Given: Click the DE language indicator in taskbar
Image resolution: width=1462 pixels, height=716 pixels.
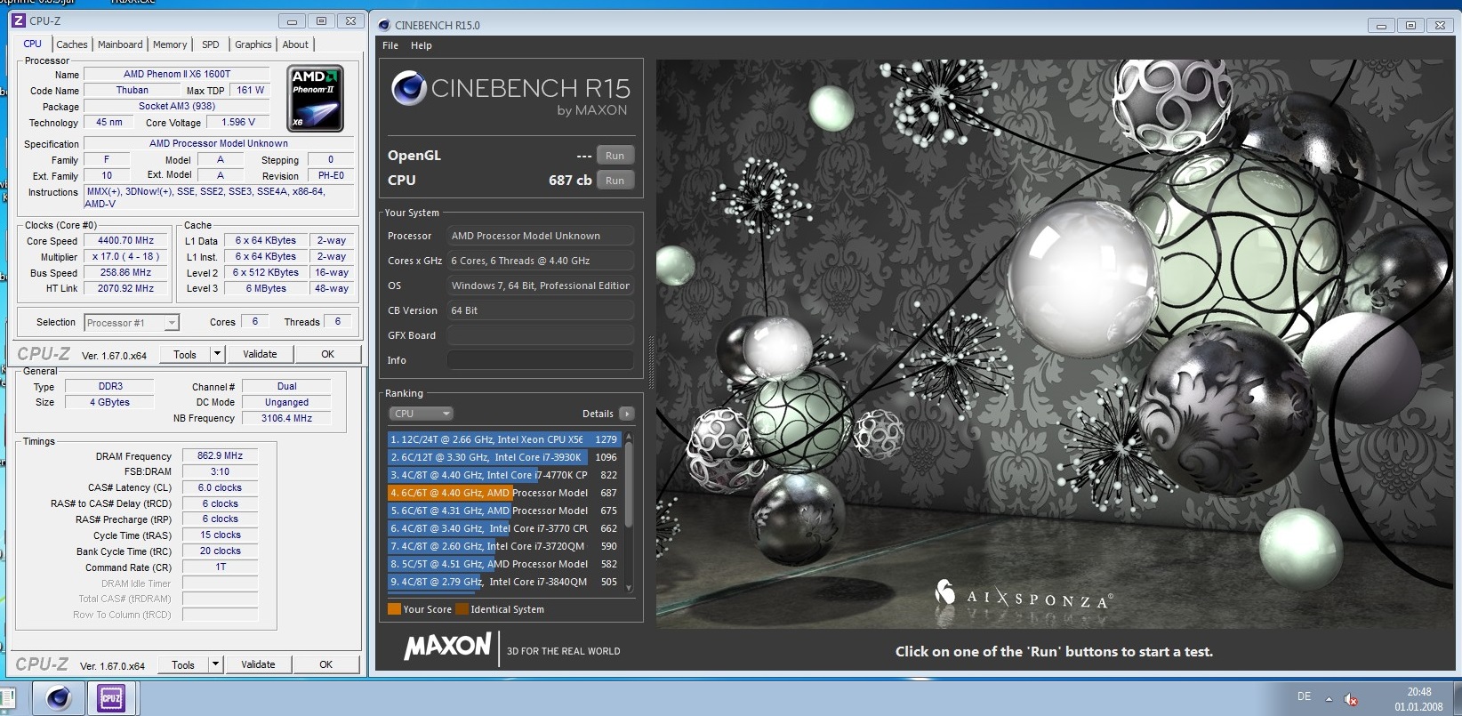Looking at the screenshot, I should click(x=1304, y=696).
